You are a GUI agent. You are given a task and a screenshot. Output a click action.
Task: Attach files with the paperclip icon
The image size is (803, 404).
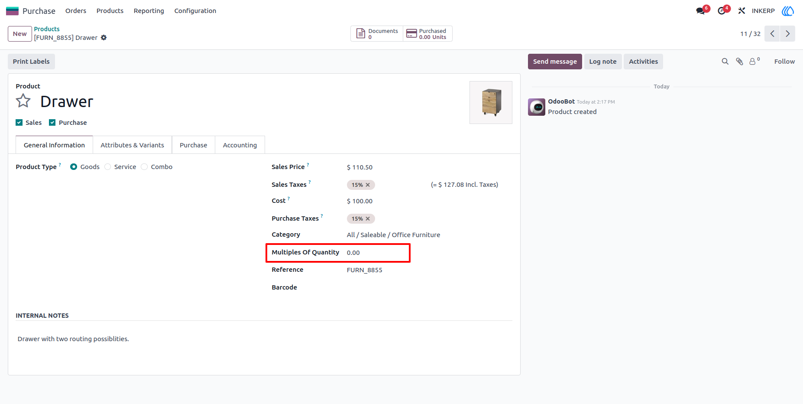coord(740,62)
